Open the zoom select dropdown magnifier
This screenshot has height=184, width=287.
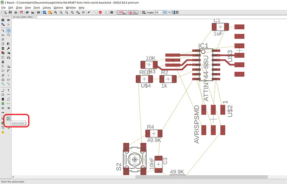(78, 13)
